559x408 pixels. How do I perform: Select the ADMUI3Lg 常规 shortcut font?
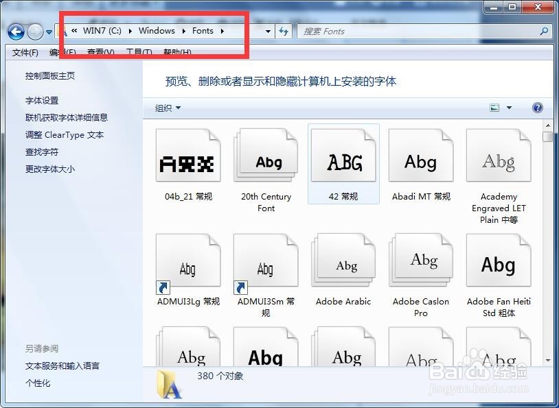coord(188,264)
